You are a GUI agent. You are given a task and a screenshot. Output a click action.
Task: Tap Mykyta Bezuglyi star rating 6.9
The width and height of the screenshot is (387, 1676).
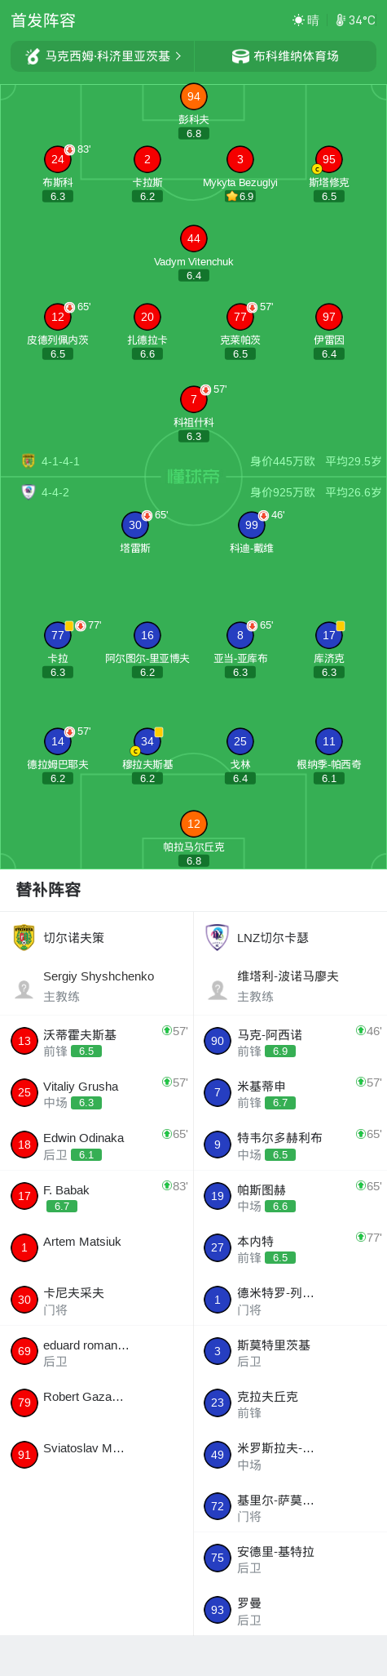(x=240, y=197)
